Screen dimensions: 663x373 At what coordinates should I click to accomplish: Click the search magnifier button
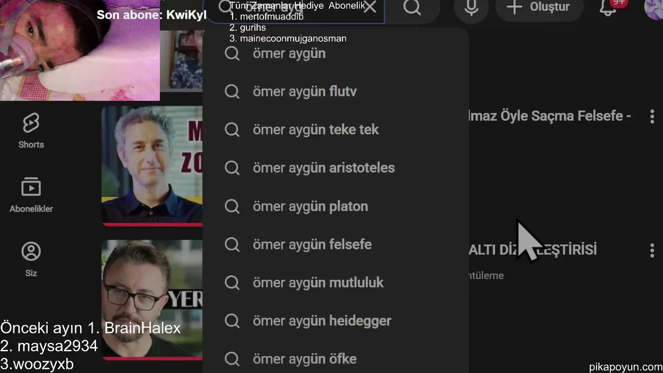412,8
